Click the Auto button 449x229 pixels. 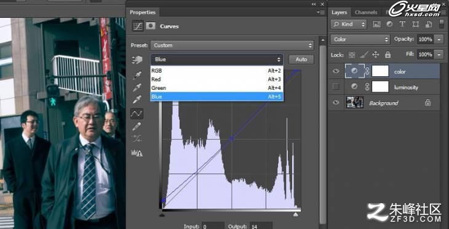[301, 59]
